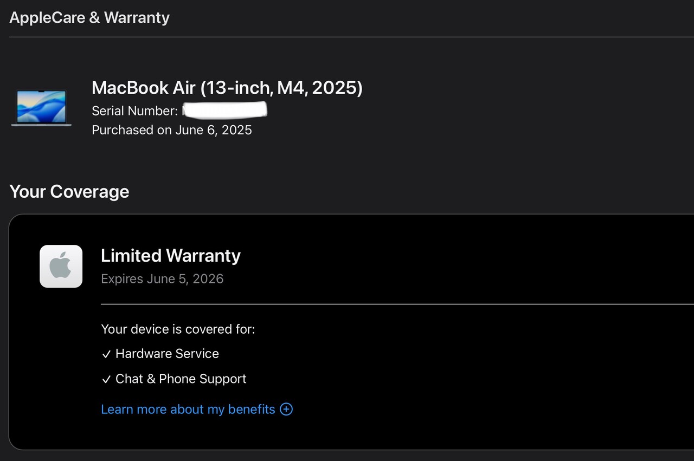Click the MacBook Air device thumbnail
The height and width of the screenshot is (461, 694).
click(41, 108)
